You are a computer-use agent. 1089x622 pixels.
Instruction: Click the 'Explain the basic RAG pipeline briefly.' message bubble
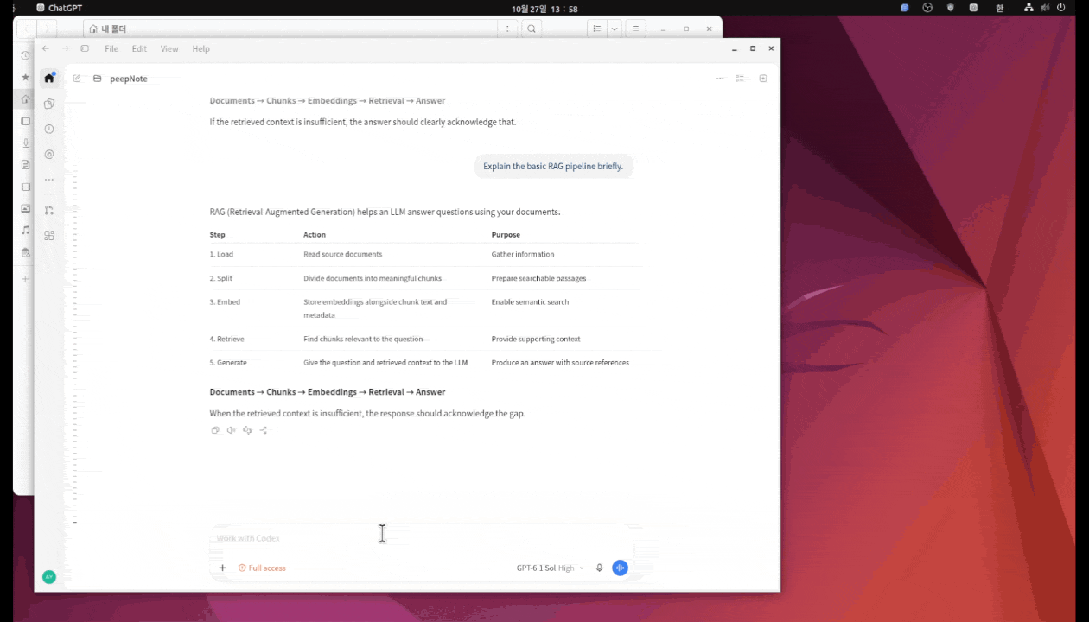pos(553,166)
